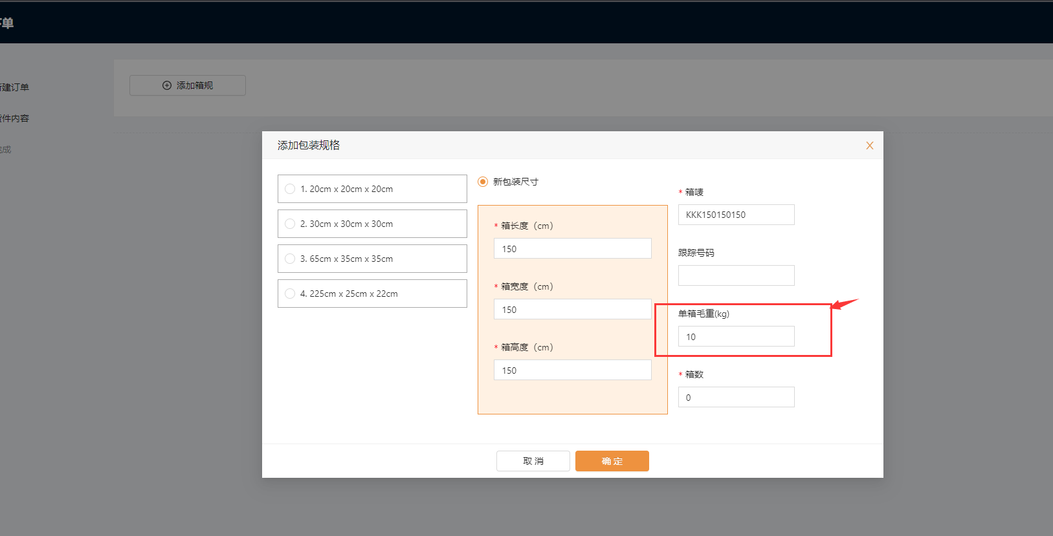
Task: Confirm with the orange 确定 button
Action: 612,461
